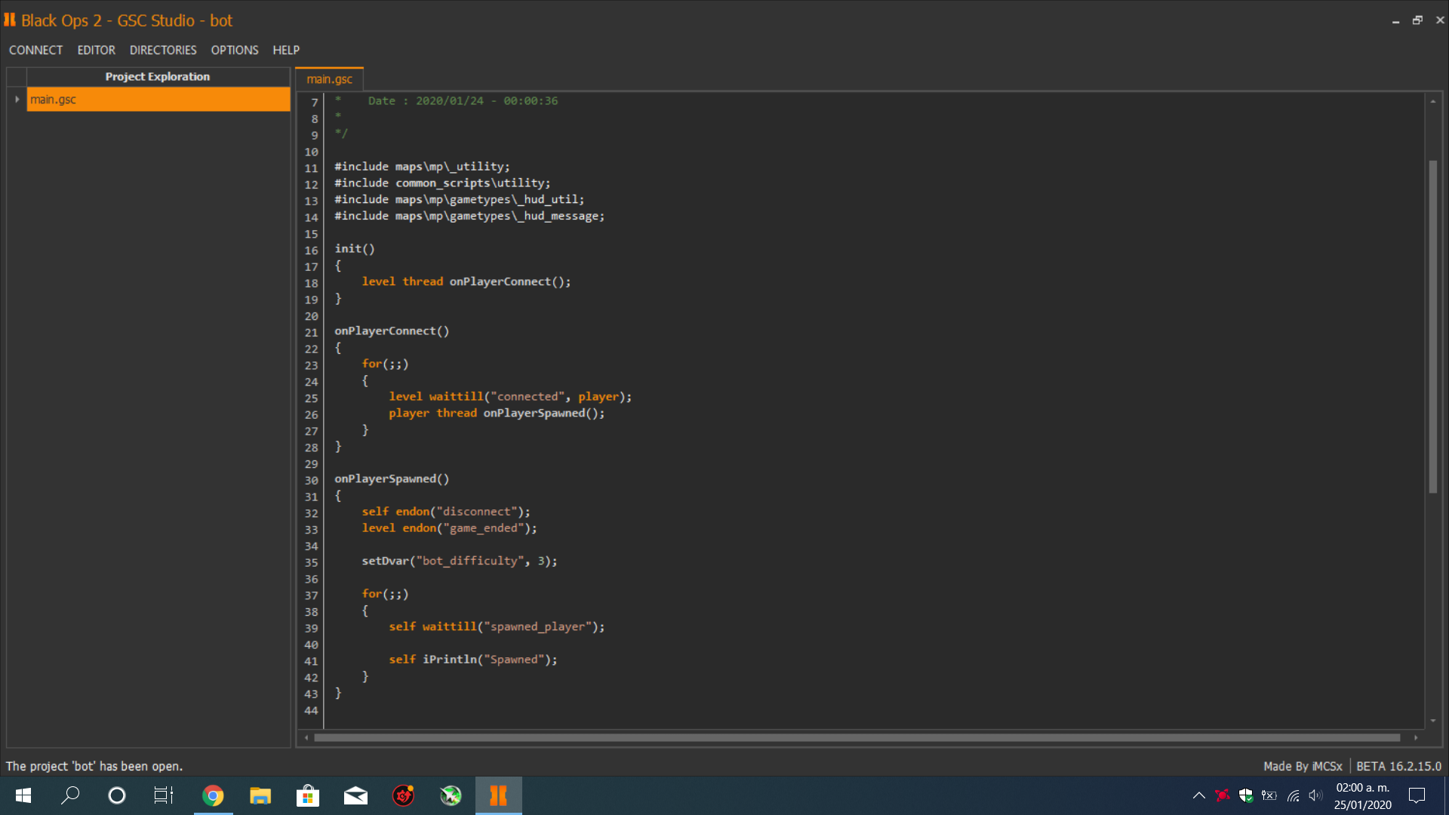The width and height of the screenshot is (1449, 815).
Task: Expand the main.gsc tree arrow
Action: click(17, 100)
